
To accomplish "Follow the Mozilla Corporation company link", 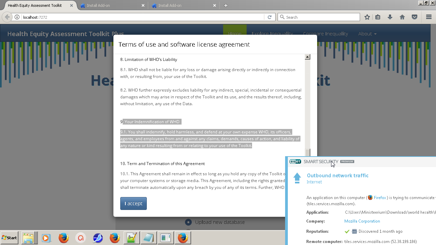I will click(362, 221).
